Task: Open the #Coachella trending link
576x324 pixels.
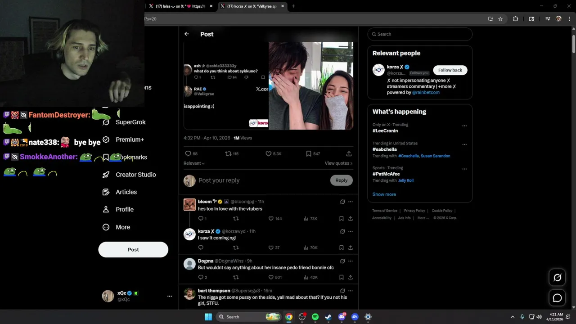Action: 409,156
